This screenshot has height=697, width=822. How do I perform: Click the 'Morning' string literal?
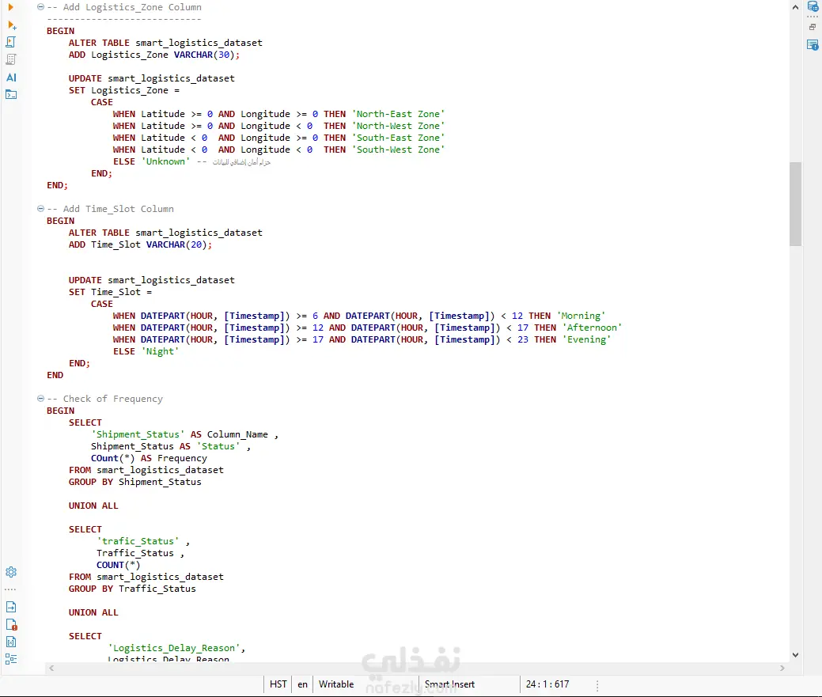(x=581, y=316)
